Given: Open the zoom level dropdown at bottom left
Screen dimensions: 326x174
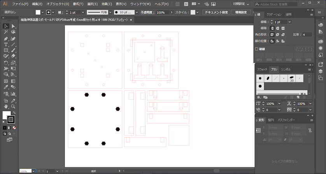Looking at the screenshot, I should 33,171.
